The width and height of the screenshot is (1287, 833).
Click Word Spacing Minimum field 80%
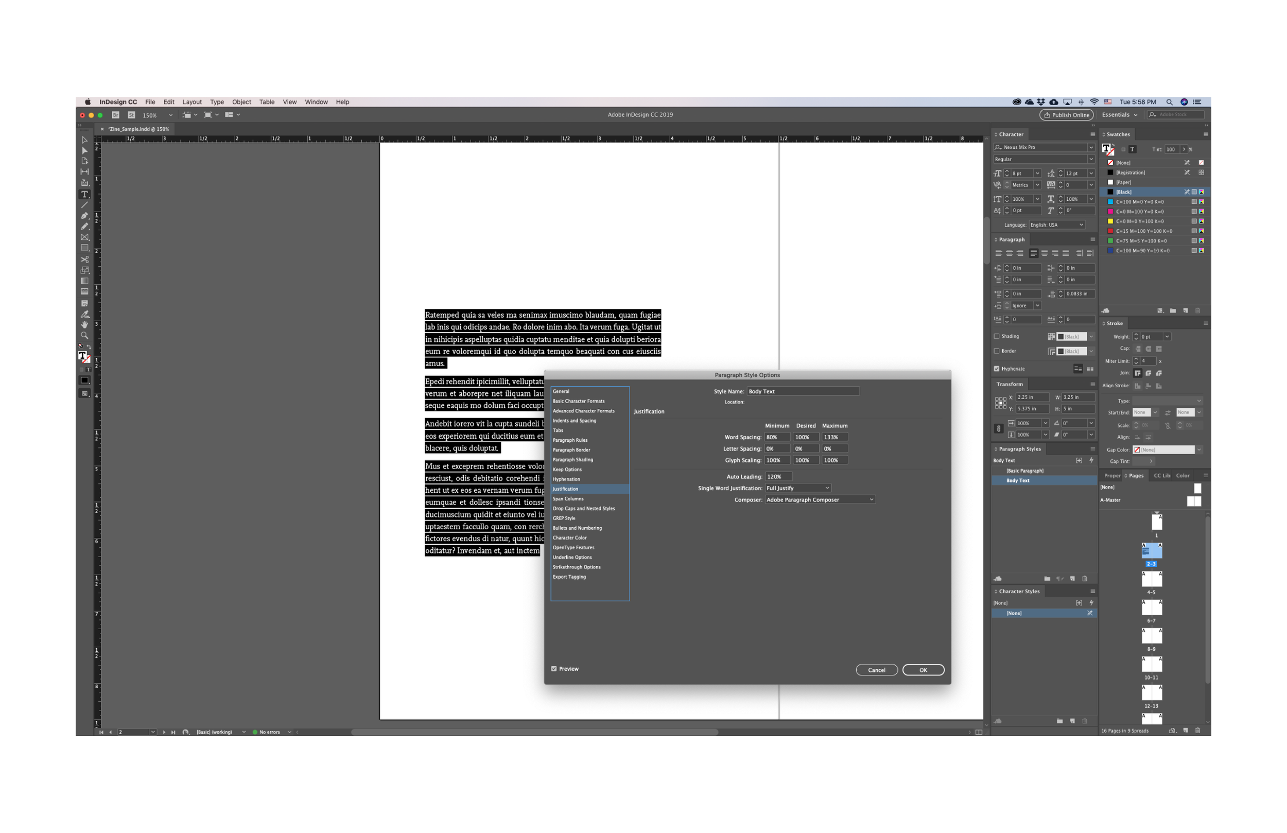[x=777, y=437]
